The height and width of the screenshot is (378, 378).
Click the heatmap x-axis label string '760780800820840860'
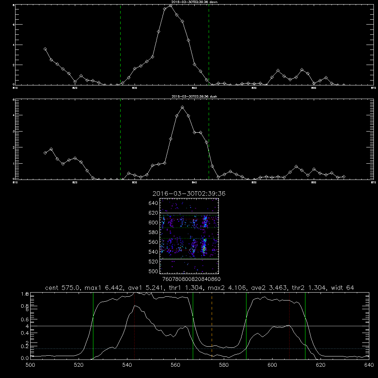(191, 279)
